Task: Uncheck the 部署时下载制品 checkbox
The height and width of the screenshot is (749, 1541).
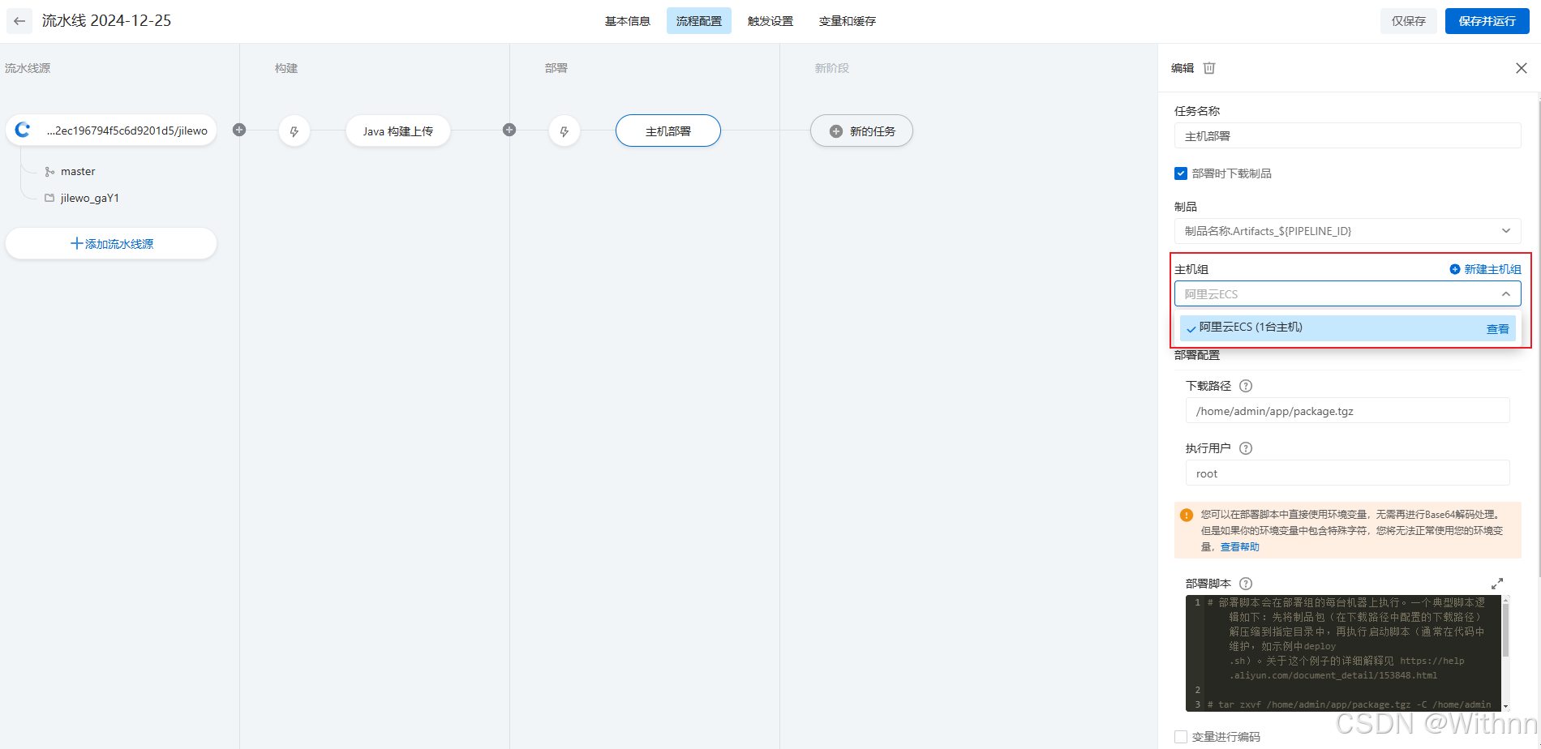Action: [x=1181, y=173]
